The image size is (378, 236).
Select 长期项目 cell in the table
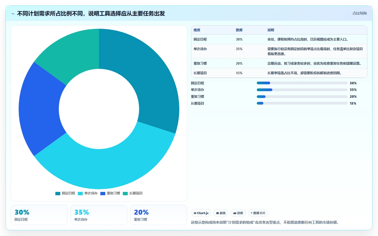click(200, 73)
